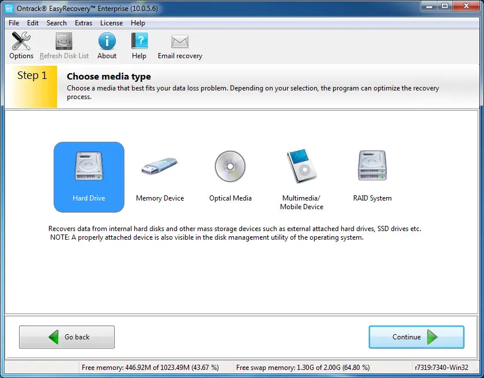Screen dimensions: 484x378
Task: Click the Go back button
Action: click(67, 337)
